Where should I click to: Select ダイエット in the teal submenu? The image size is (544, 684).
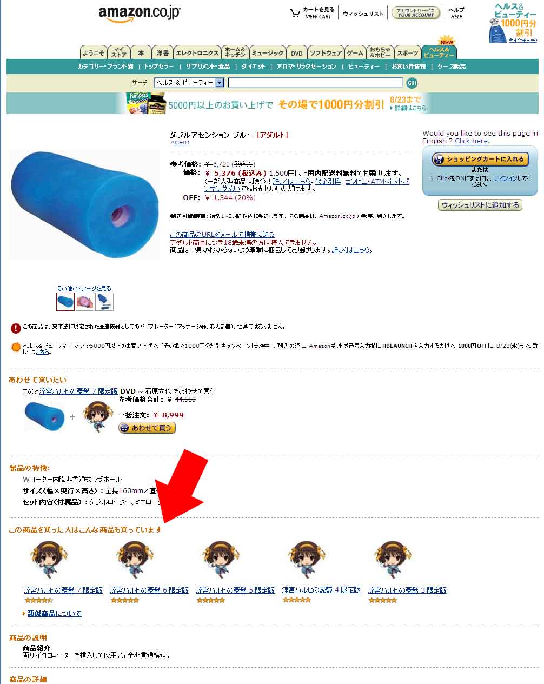pos(253,67)
